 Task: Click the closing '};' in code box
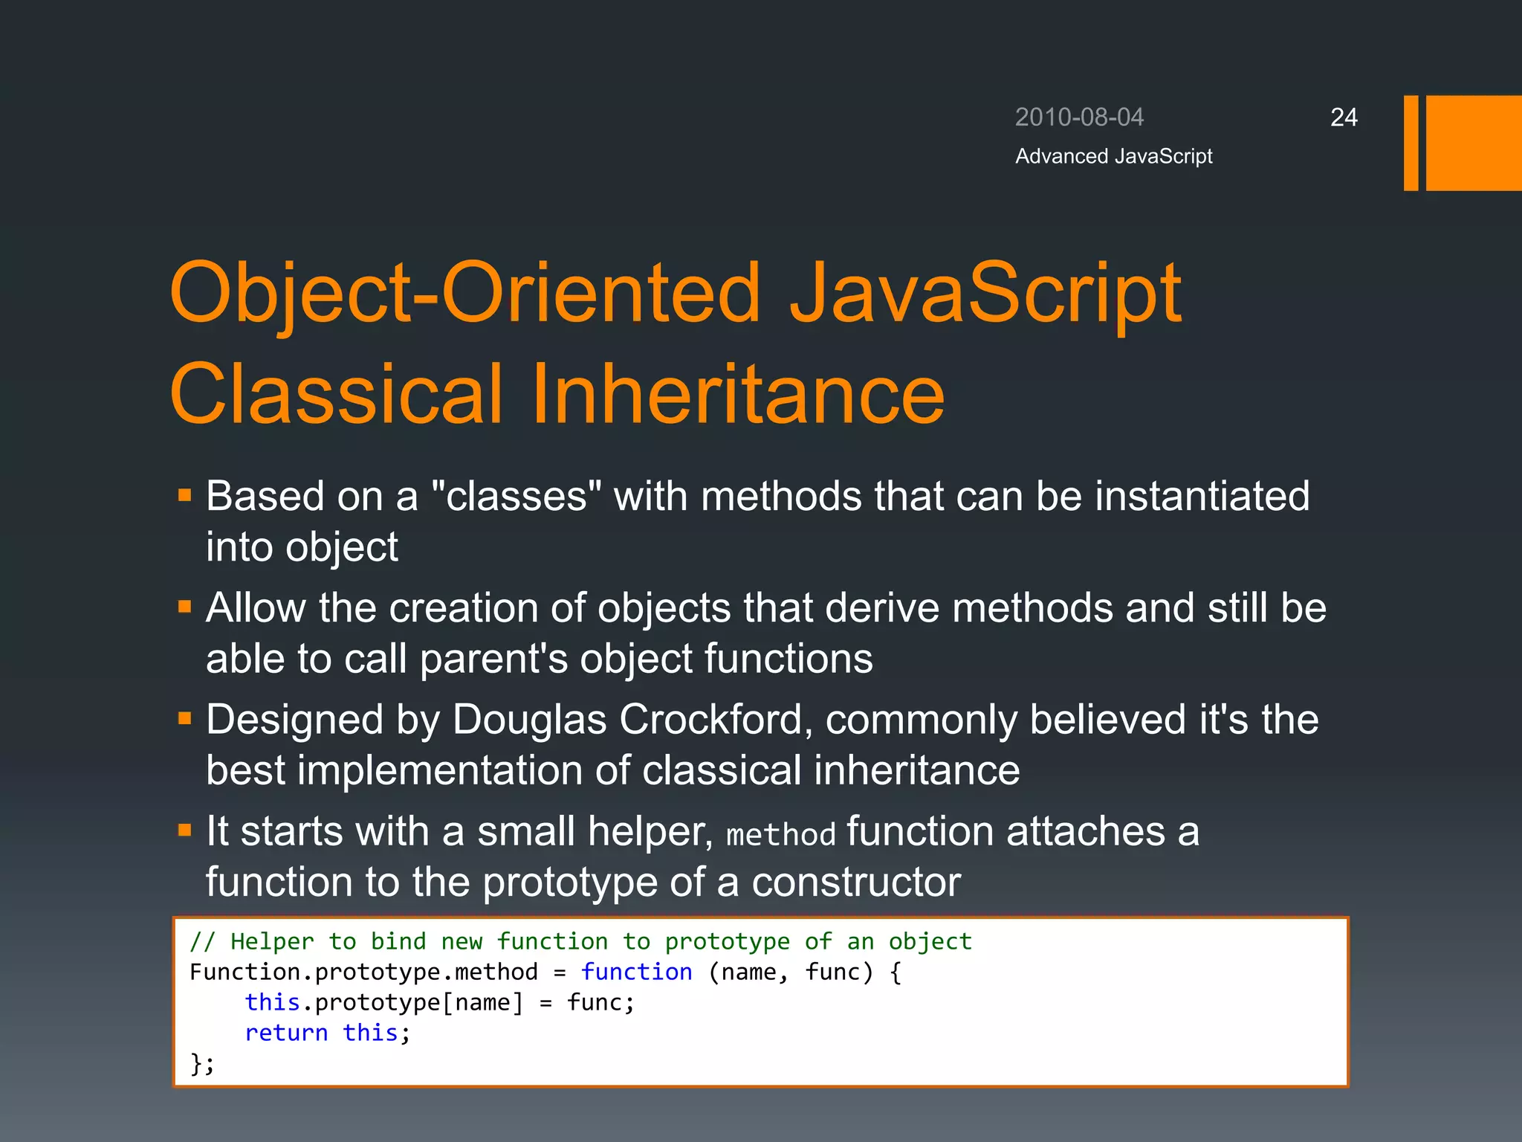point(202,1063)
